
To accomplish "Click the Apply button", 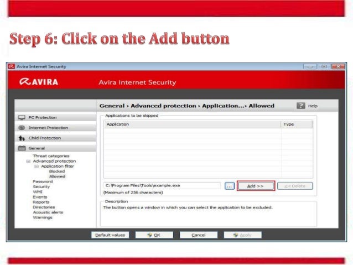I will (243, 235).
